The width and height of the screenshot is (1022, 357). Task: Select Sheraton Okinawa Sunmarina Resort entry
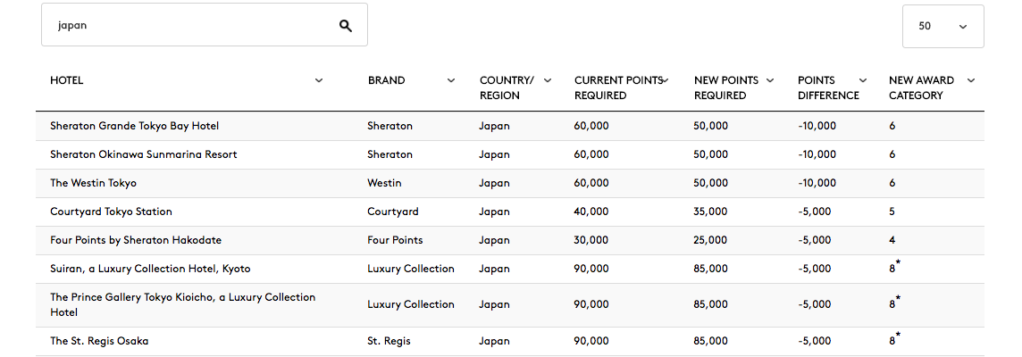coord(144,154)
